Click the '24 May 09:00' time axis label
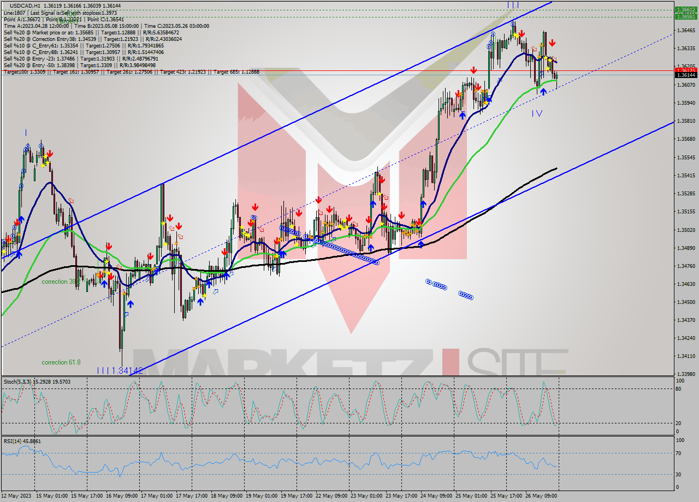This screenshot has width=699, height=502. pyautogui.click(x=436, y=495)
